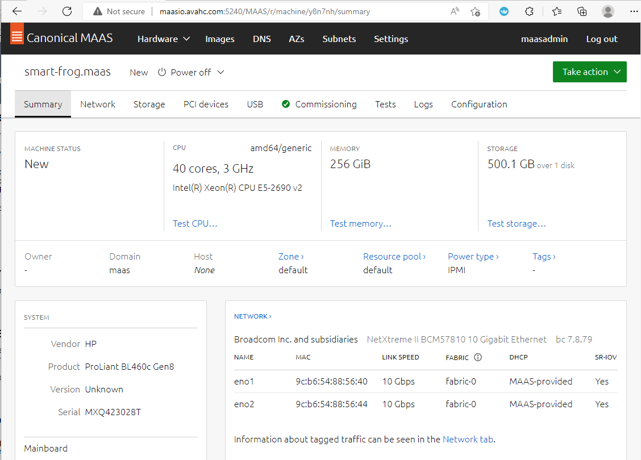Open browser Extensions puzzle icon
This screenshot has width=641, height=460.
529,11
